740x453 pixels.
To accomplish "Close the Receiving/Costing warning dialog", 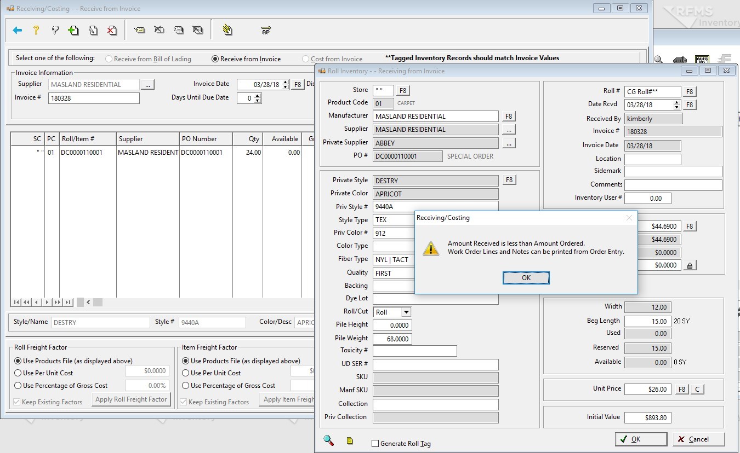I will (x=629, y=218).
